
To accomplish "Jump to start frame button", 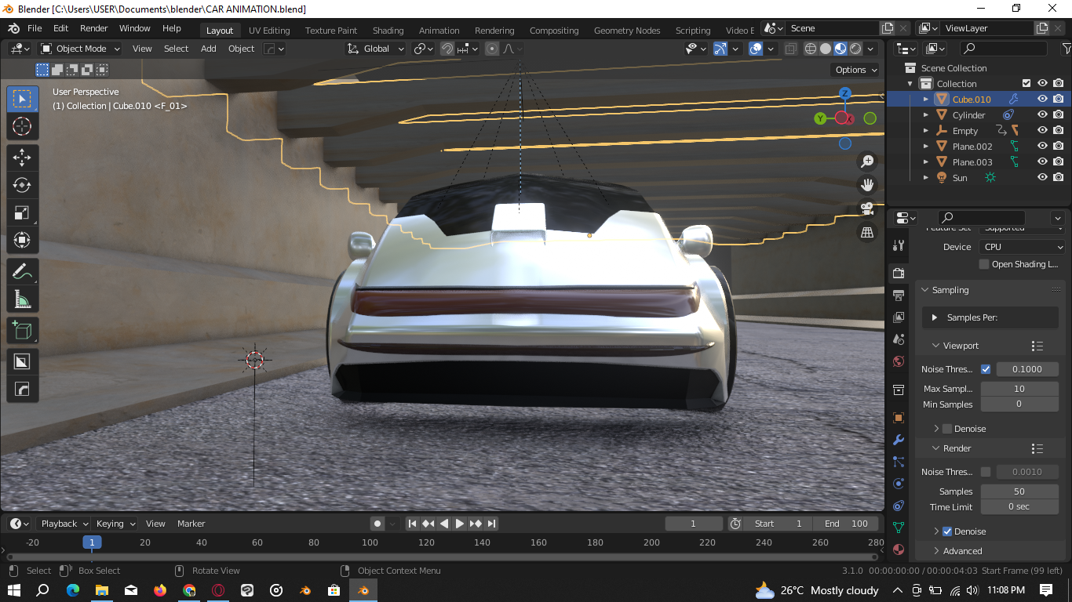I will coord(412,524).
